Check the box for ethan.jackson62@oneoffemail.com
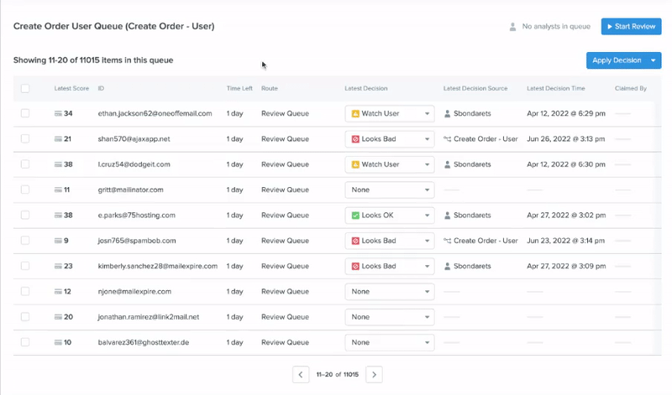The image size is (672, 395). tap(25, 113)
